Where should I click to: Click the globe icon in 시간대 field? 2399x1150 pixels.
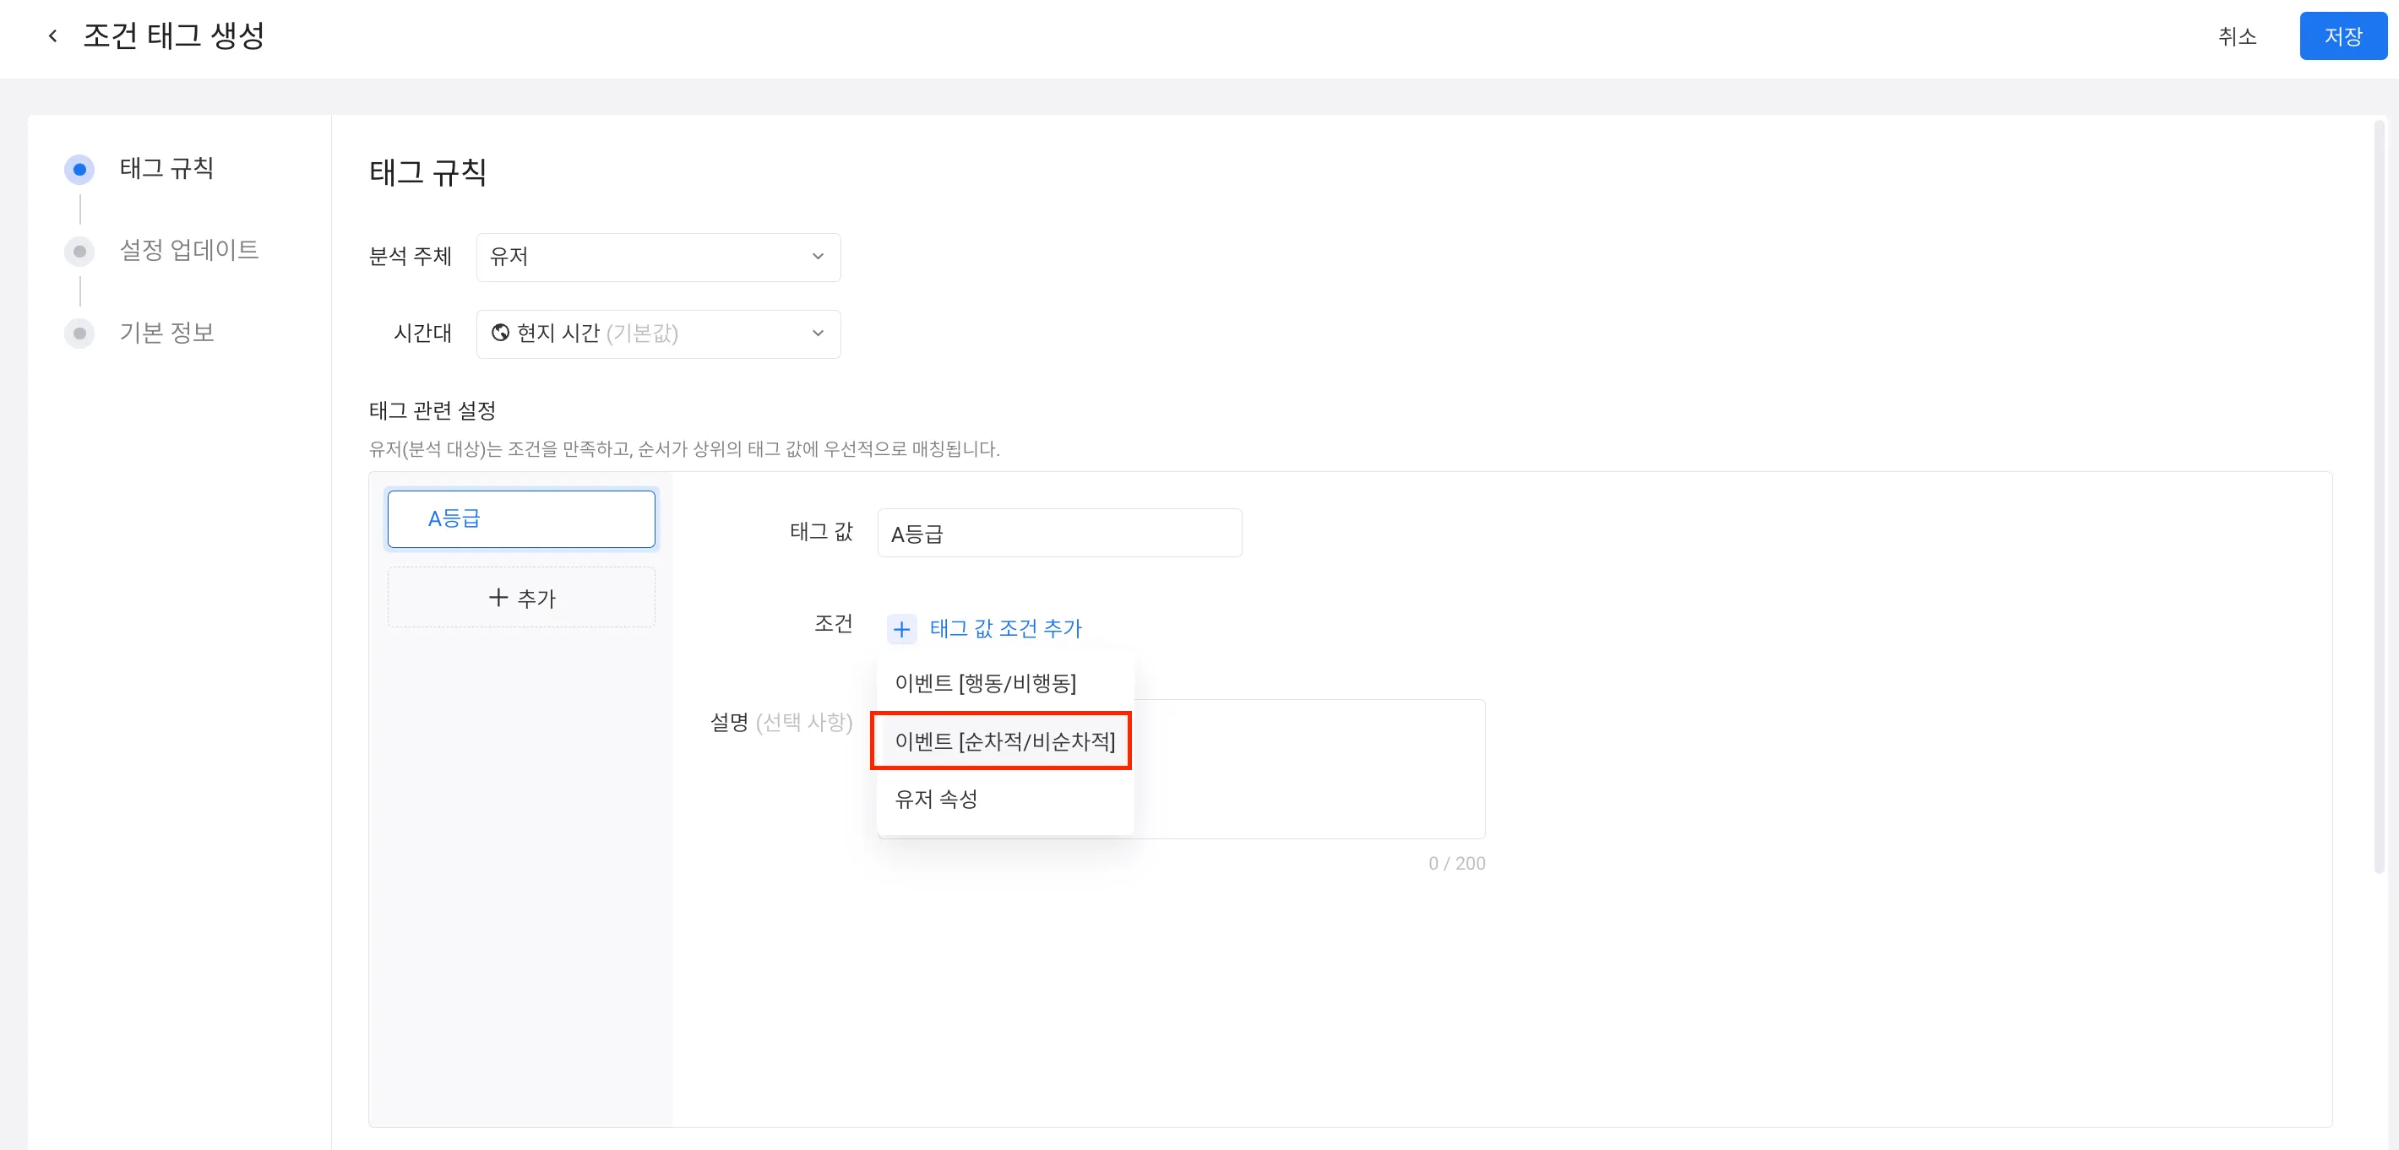pyautogui.click(x=500, y=333)
